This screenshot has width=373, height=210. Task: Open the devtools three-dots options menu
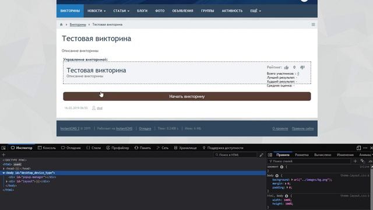pos(365,148)
